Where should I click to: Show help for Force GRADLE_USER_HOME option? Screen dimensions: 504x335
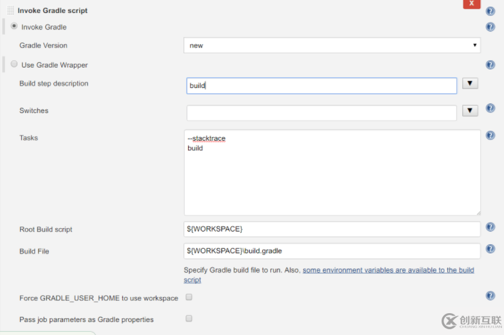pos(490,296)
